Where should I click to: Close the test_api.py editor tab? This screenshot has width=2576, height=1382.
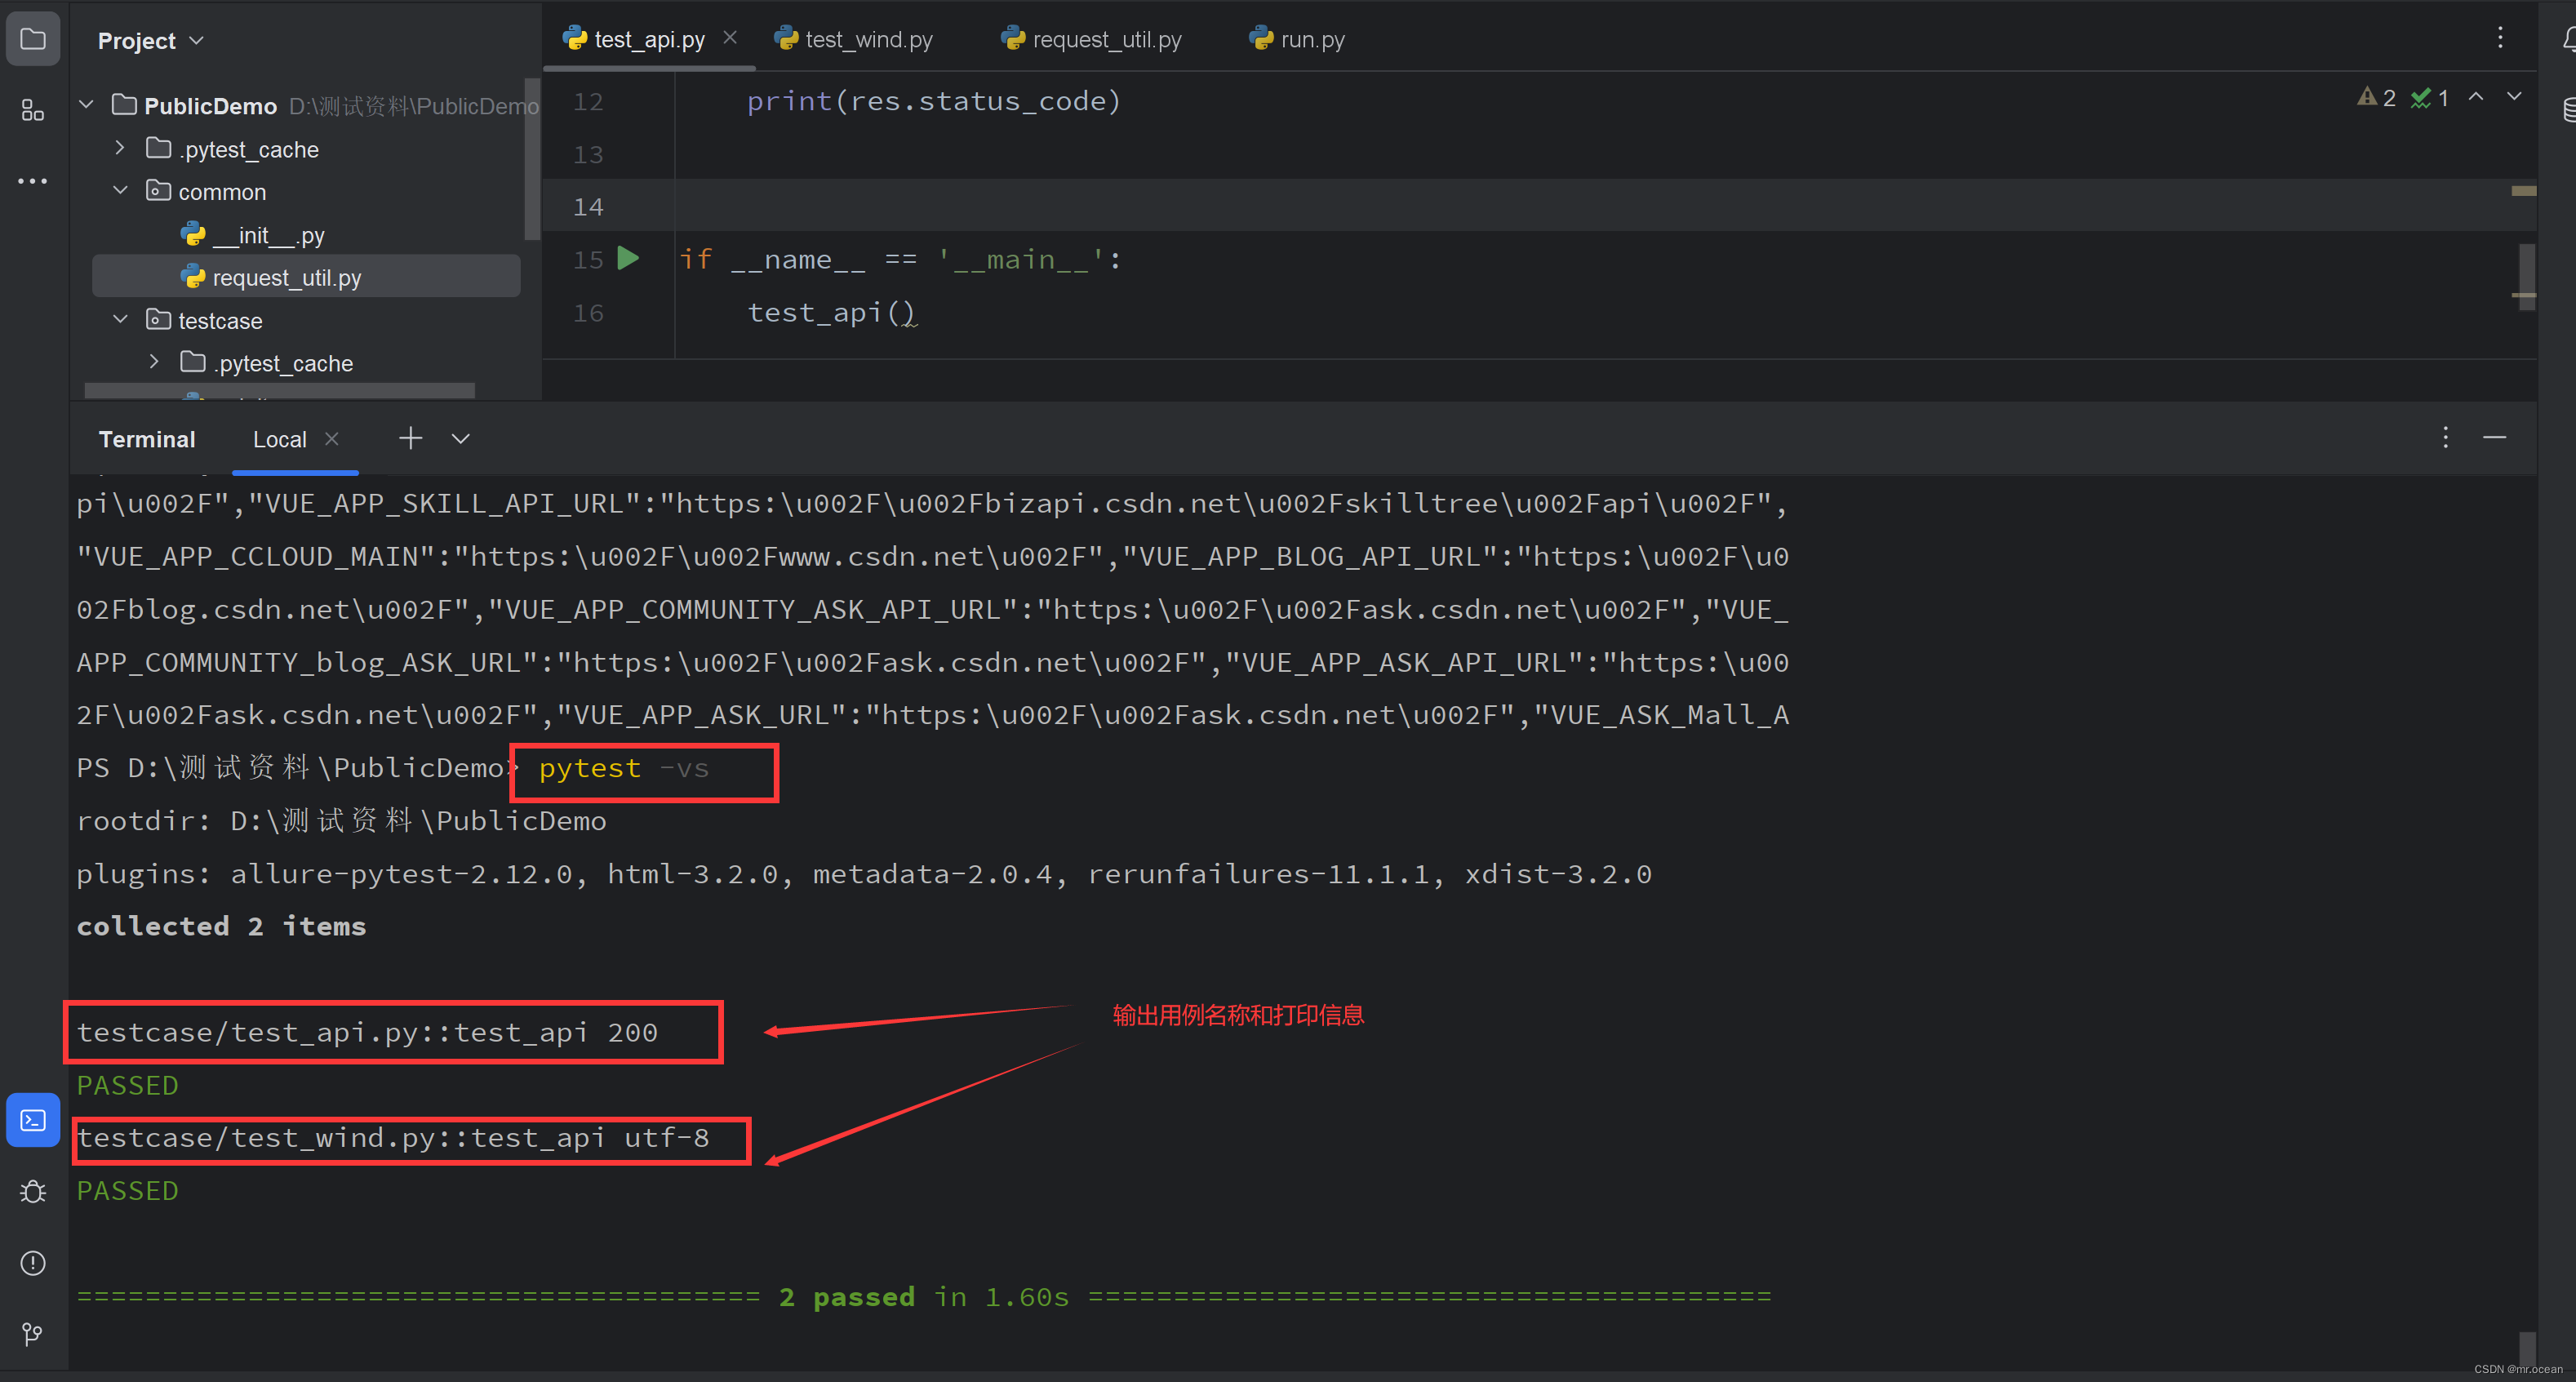pos(730,38)
